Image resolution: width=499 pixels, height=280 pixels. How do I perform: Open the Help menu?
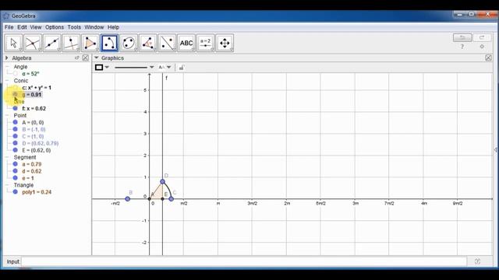click(x=113, y=27)
